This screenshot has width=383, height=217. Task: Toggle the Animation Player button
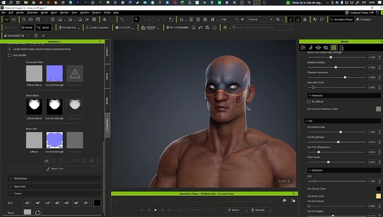341,19
